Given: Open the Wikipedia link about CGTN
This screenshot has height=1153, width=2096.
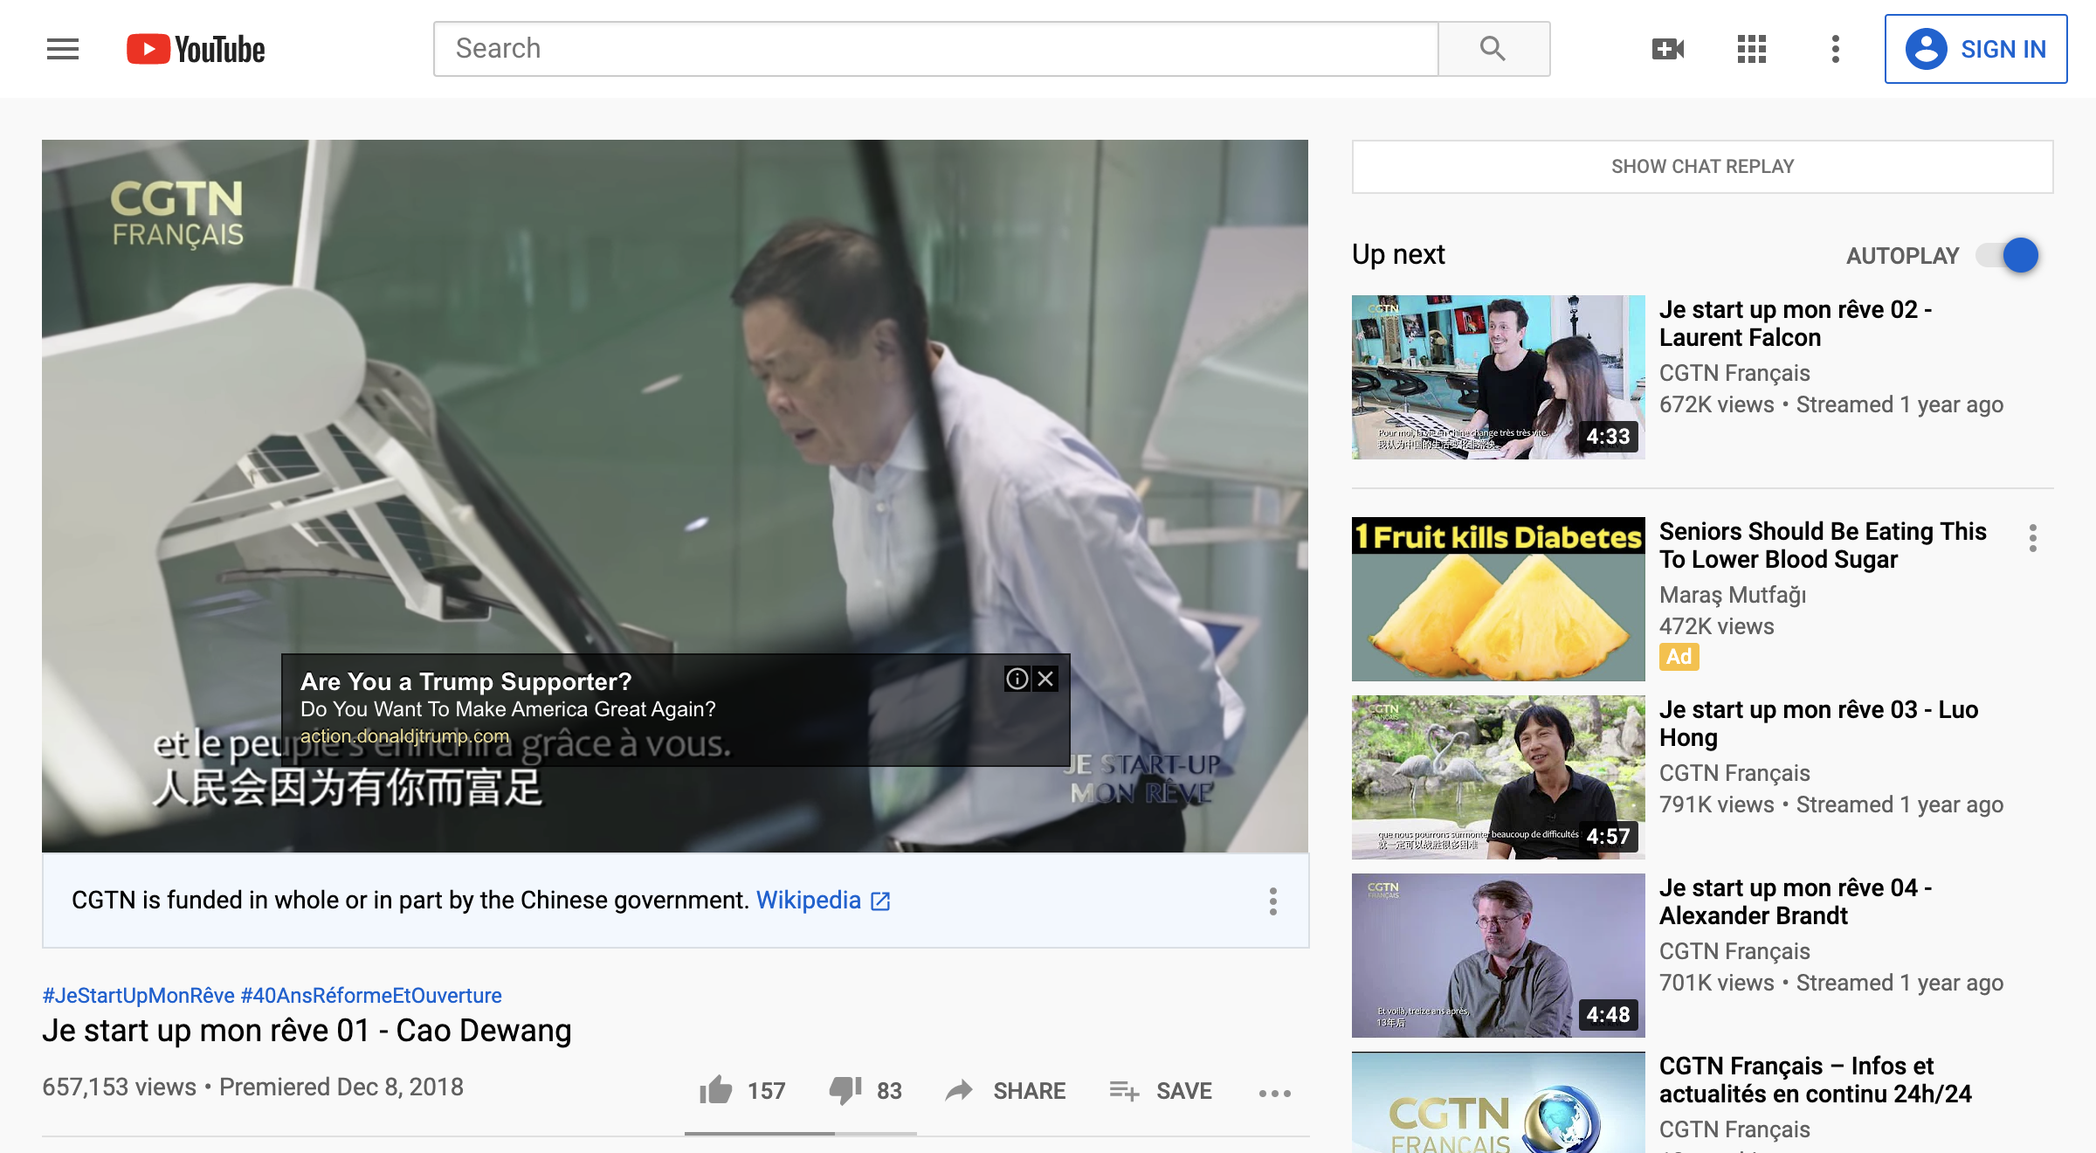Looking at the screenshot, I should tap(823, 901).
